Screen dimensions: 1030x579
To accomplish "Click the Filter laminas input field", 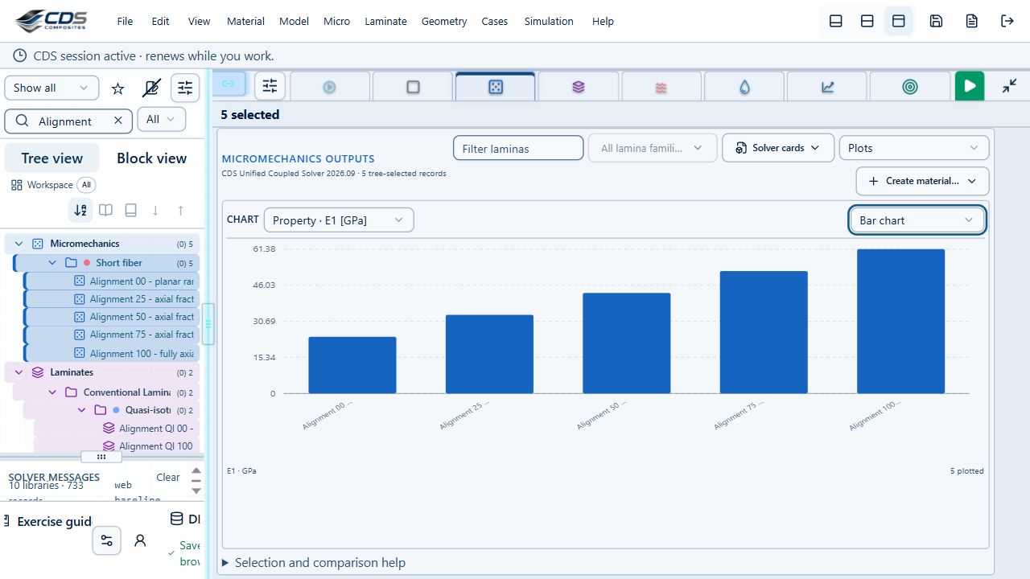I will [x=518, y=148].
